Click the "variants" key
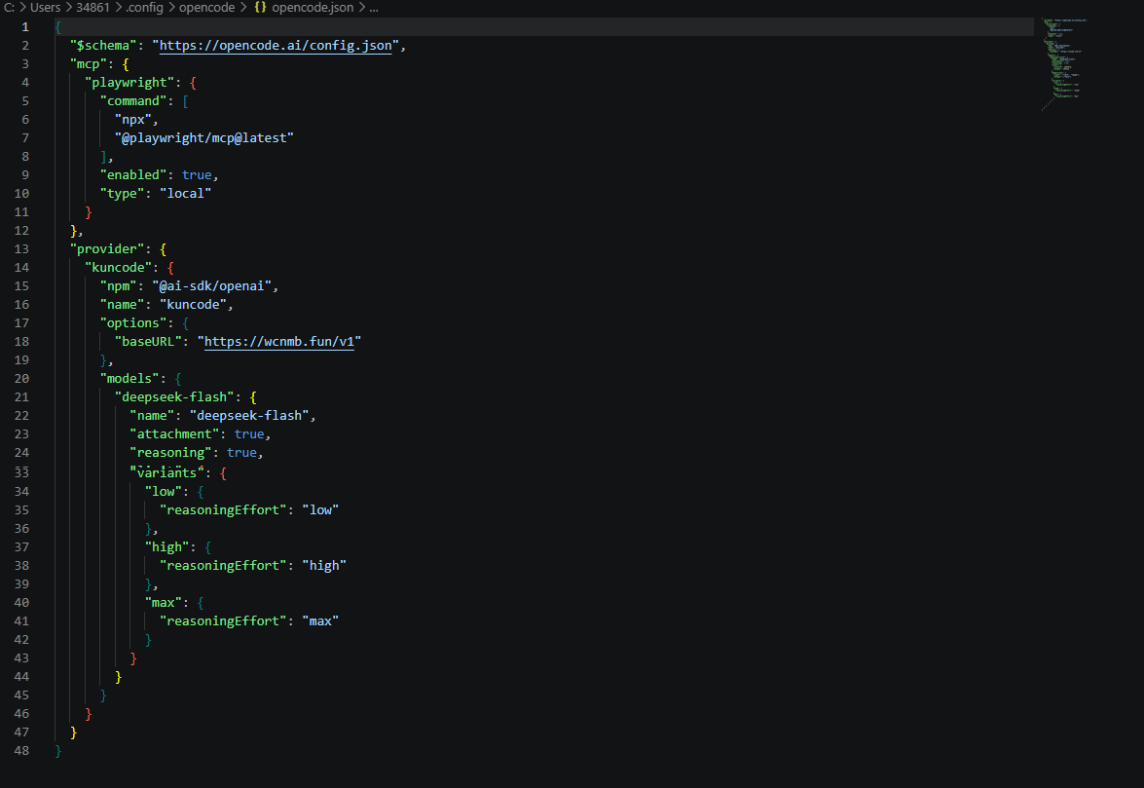Viewport: 1144px width, 788px height. tap(167, 472)
